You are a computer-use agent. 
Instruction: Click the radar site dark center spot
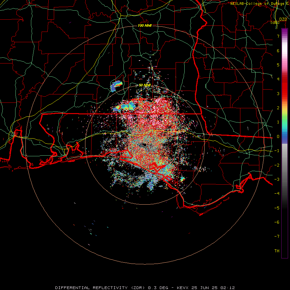pos(144,144)
